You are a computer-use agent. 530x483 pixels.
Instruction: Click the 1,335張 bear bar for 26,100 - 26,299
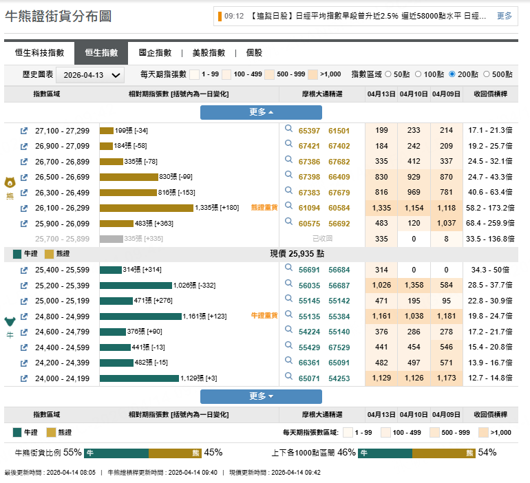pos(147,208)
